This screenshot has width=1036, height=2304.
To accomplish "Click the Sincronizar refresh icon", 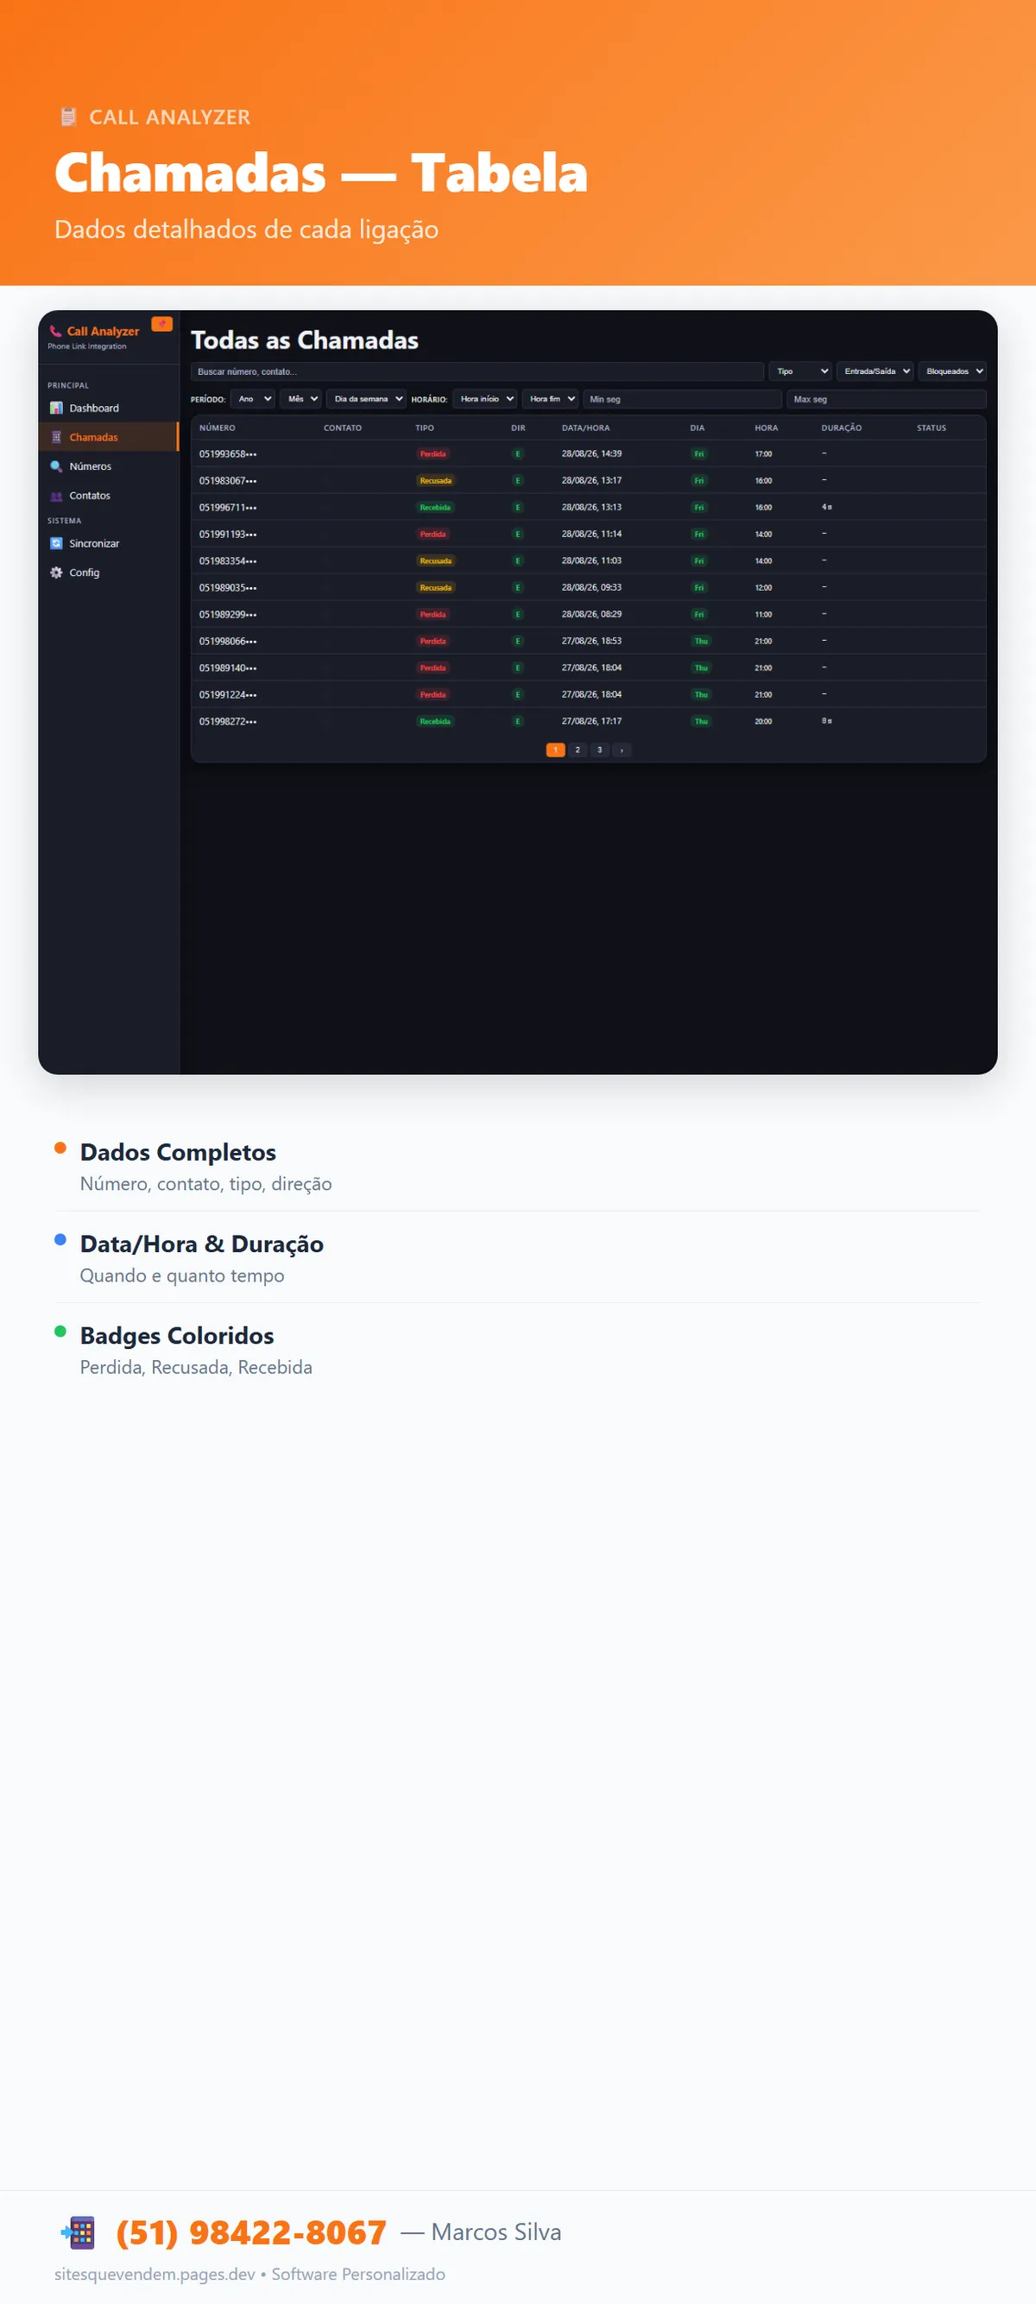I will point(56,543).
